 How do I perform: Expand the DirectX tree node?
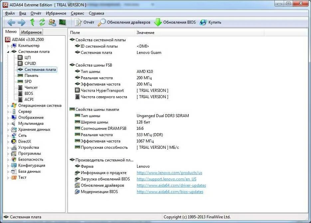(8, 142)
